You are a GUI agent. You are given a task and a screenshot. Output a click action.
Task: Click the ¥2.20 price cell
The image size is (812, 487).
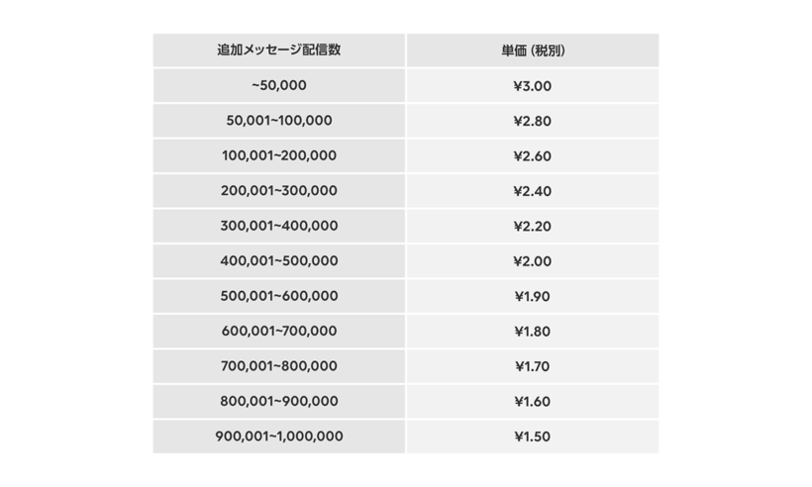tap(533, 226)
